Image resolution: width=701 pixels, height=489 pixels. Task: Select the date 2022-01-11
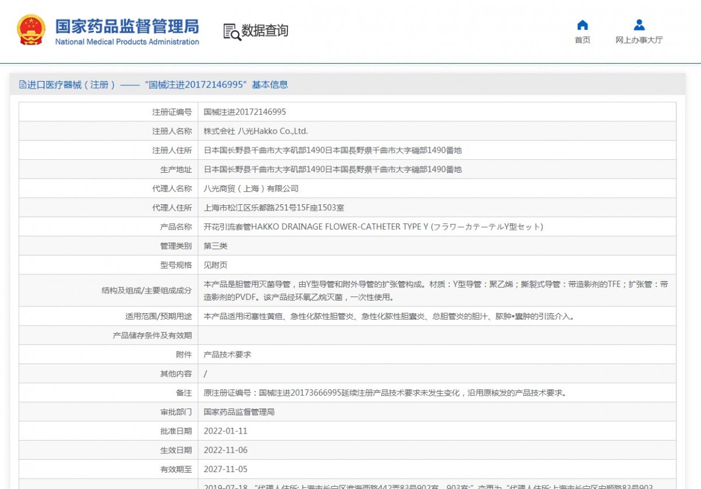point(225,431)
